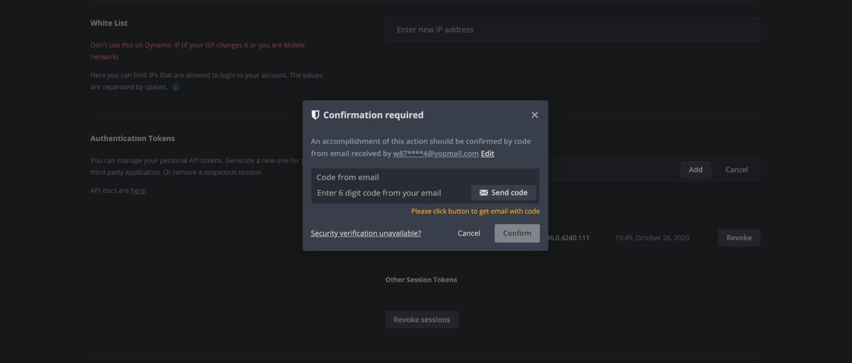Open Security verification unavailable? link
Viewport: 852px width, 363px height.
coord(365,233)
